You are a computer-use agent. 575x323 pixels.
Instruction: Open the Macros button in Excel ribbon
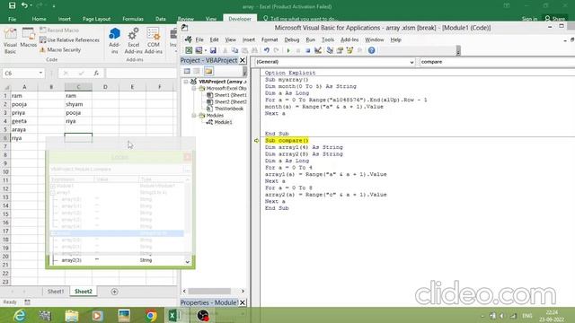[28, 38]
